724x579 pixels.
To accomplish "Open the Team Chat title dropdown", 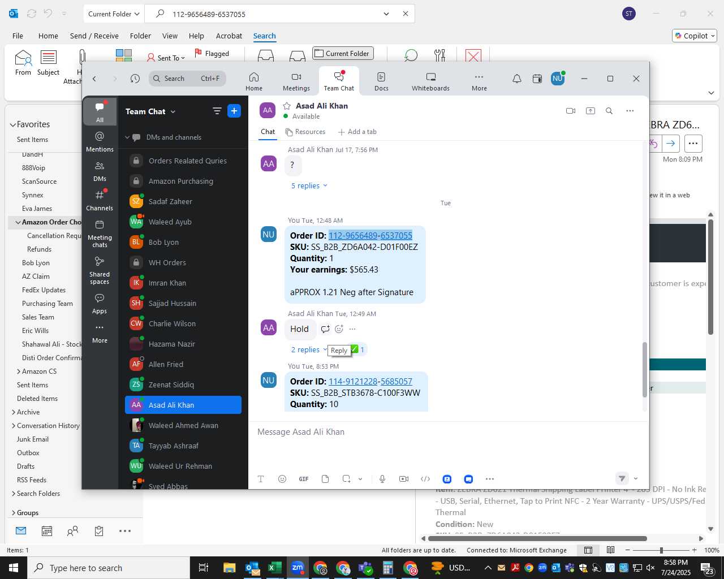I will coord(173,112).
